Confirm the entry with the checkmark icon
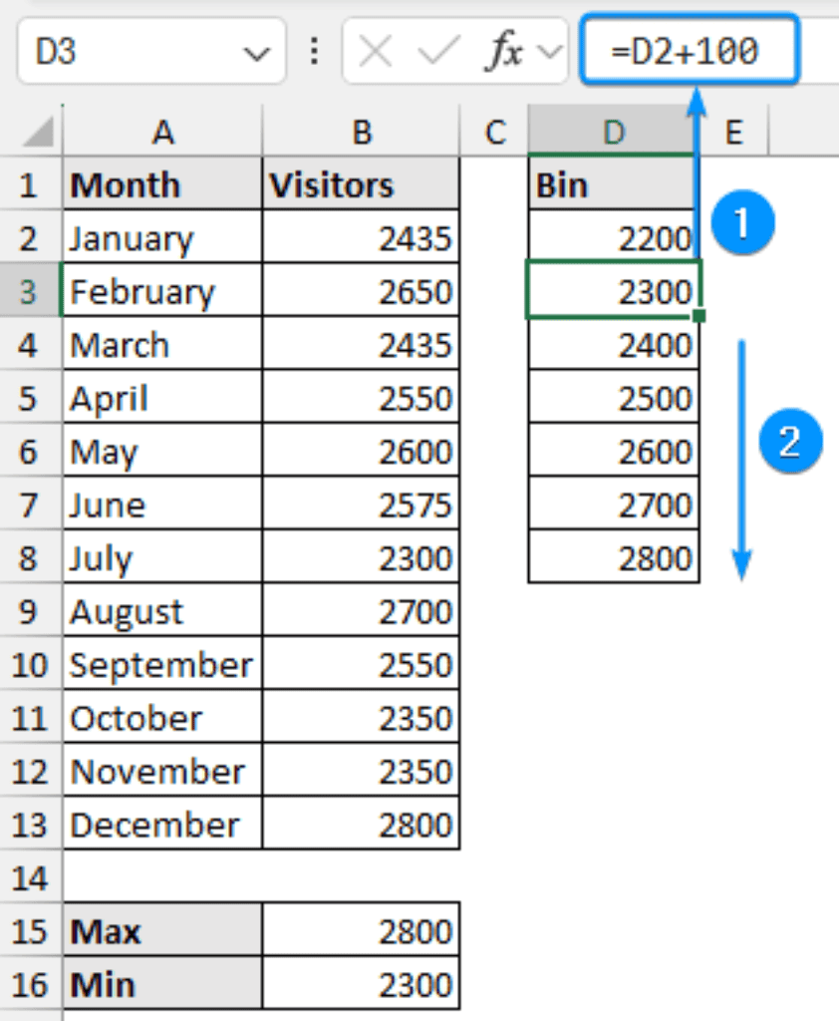This screenshot has height=1021, width=839. pyautogui.click(x=437, y=51)
